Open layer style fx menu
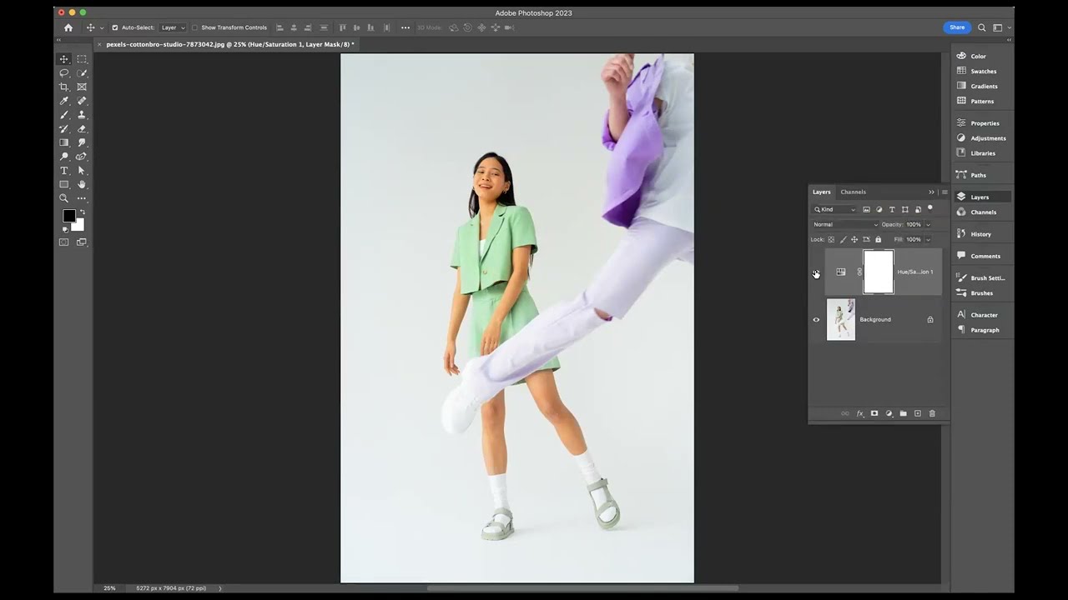 [860, 413]
